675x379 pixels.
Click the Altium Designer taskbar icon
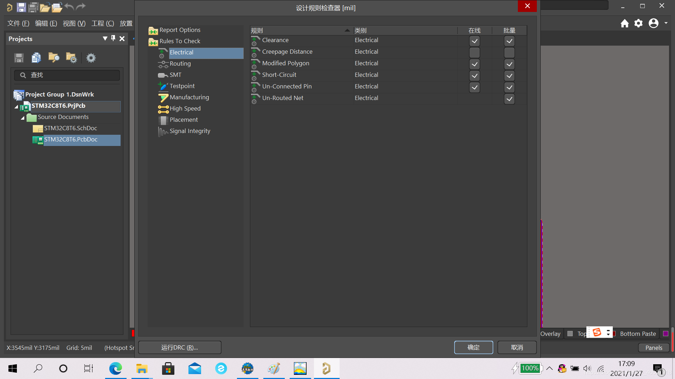(x=326, y=368)
